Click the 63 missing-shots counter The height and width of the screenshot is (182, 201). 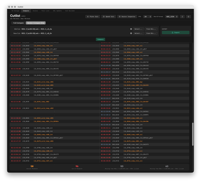click(167, 167)
